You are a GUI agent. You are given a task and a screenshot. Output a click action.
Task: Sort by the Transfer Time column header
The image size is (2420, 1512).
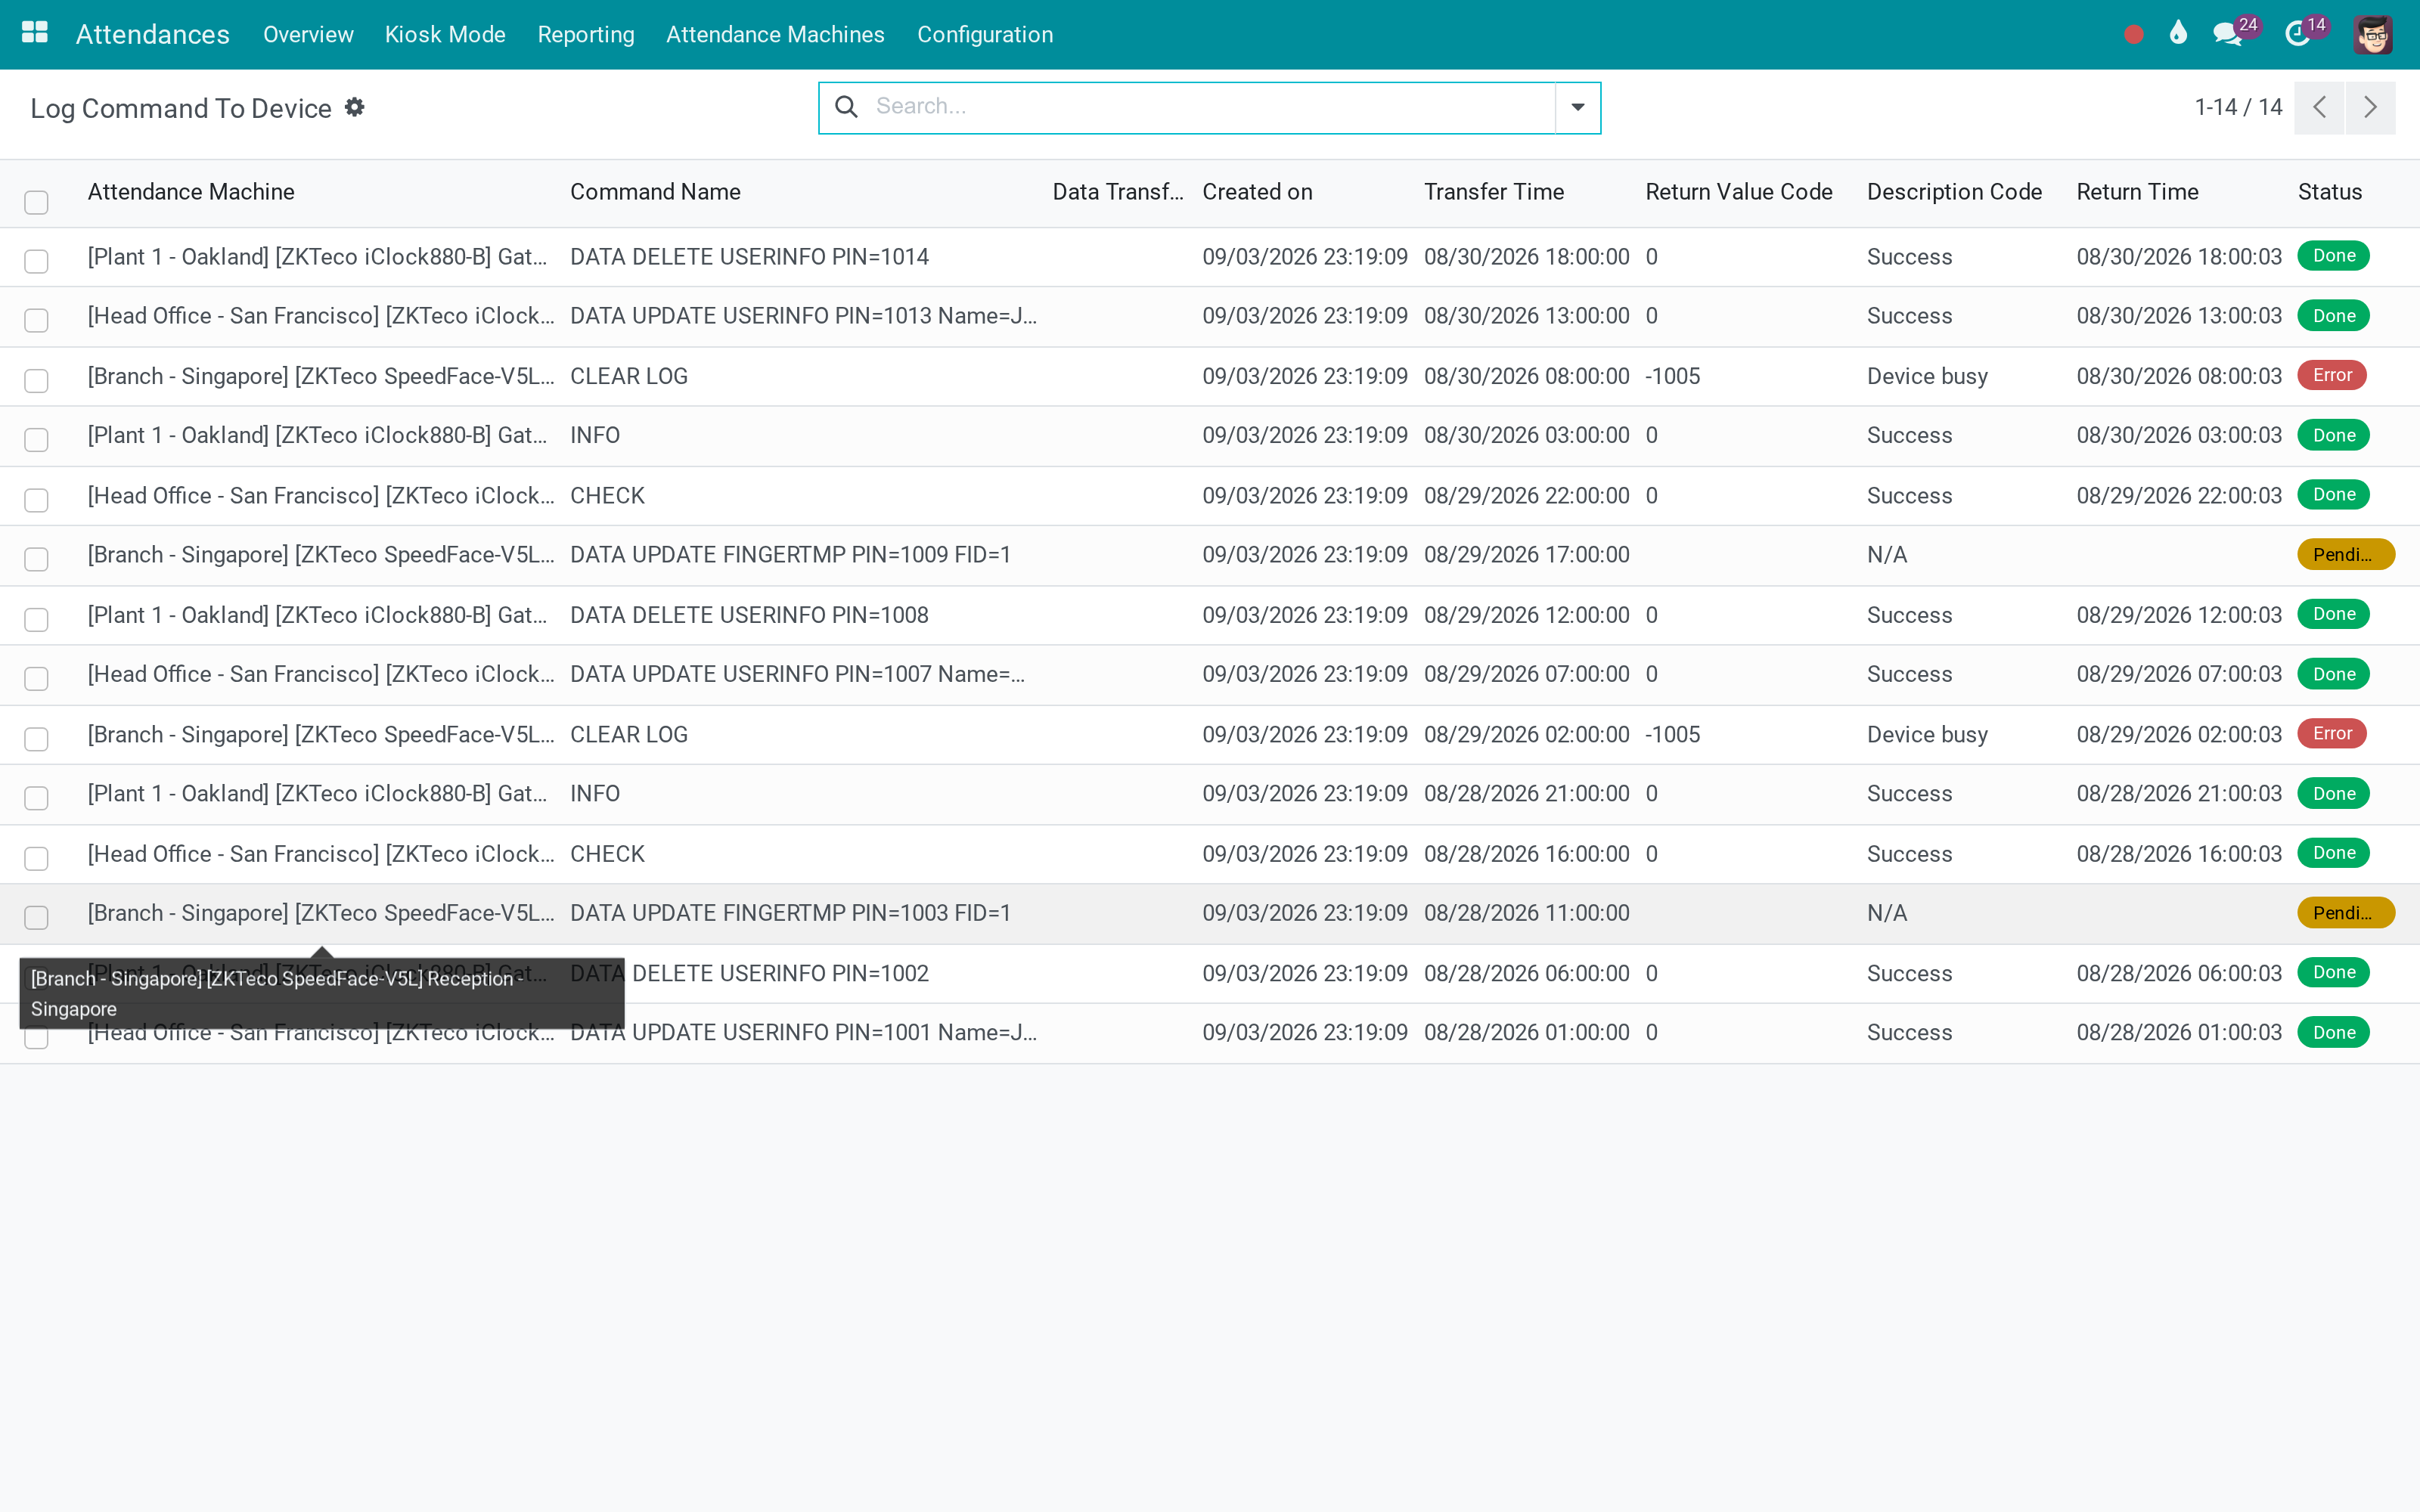tap(1493, 192)
